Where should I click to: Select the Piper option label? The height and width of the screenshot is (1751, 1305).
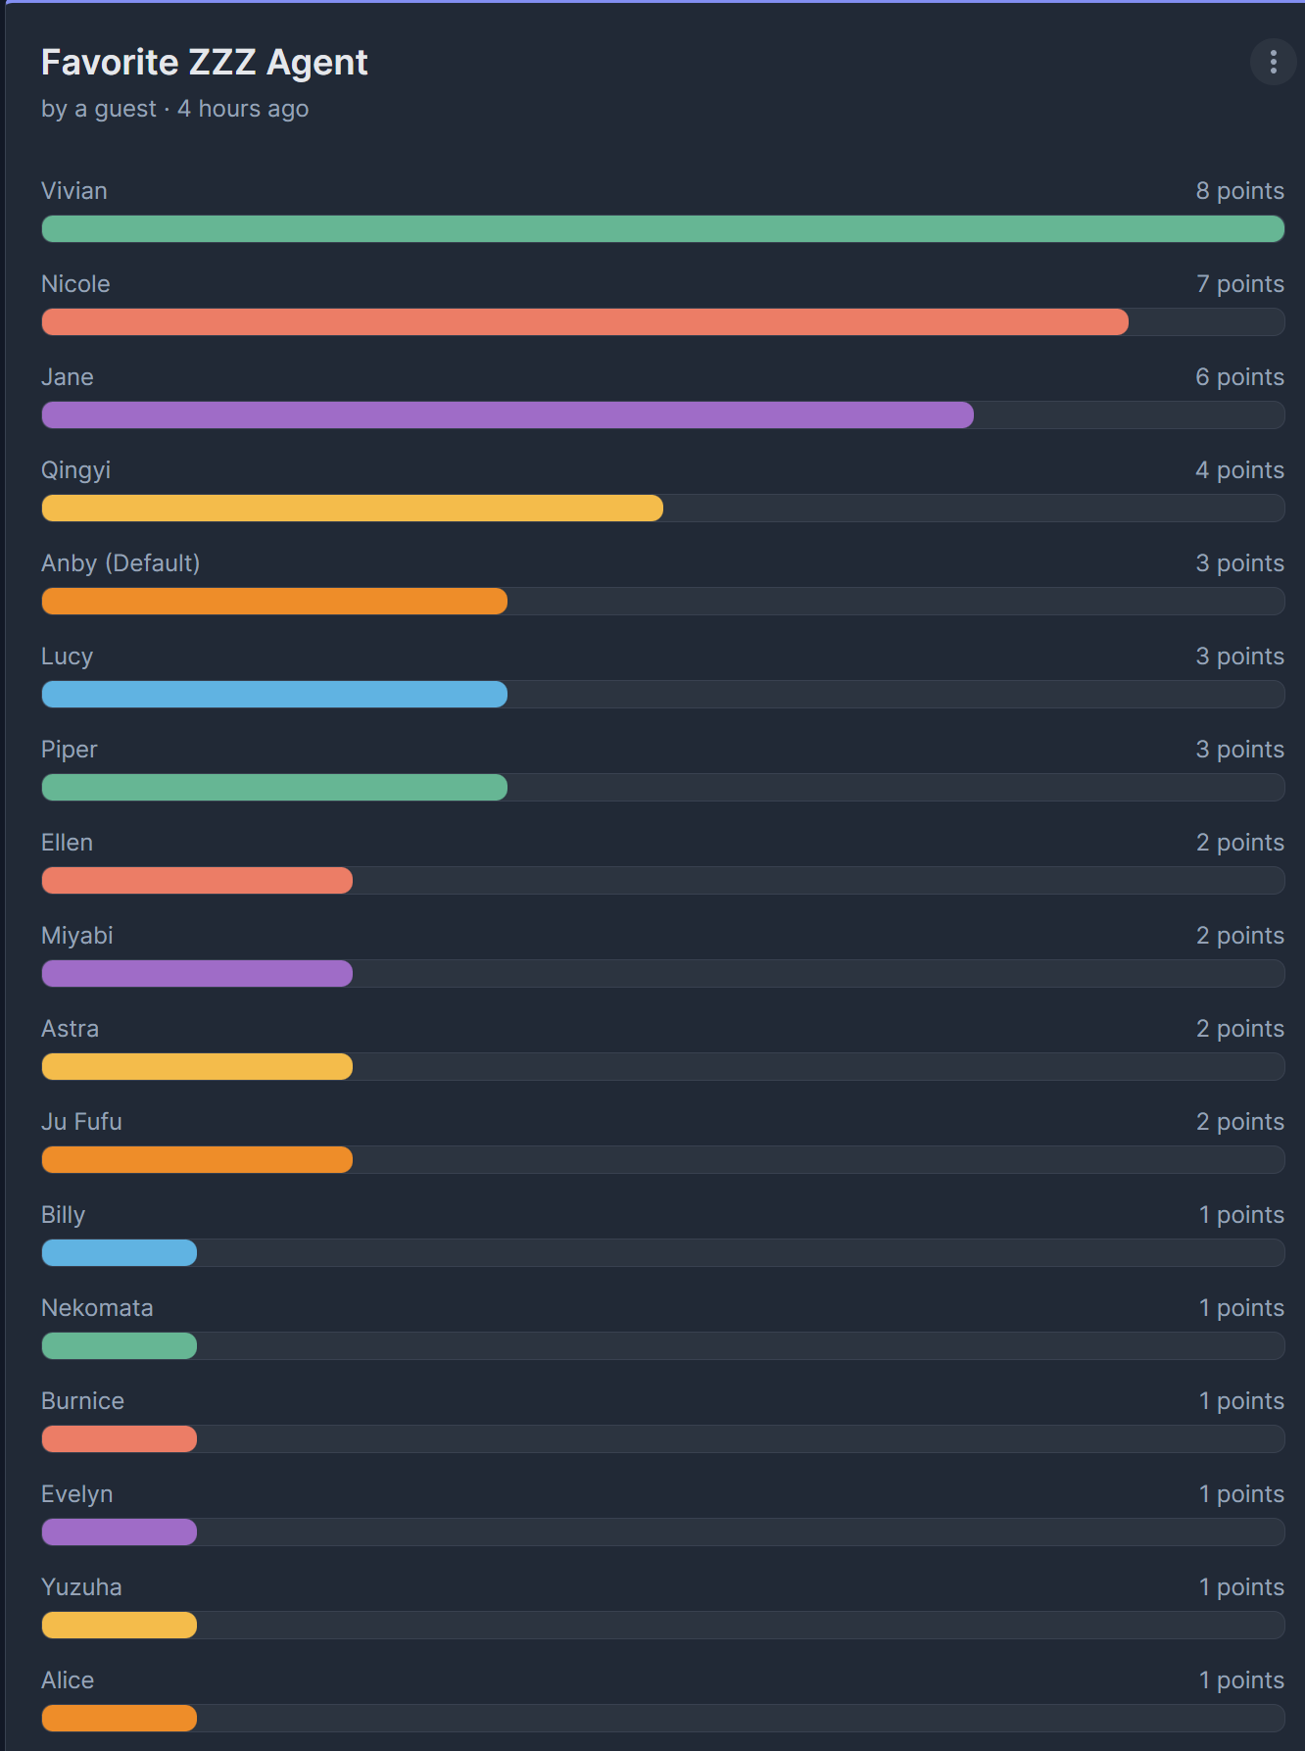[x=70, y=750]
